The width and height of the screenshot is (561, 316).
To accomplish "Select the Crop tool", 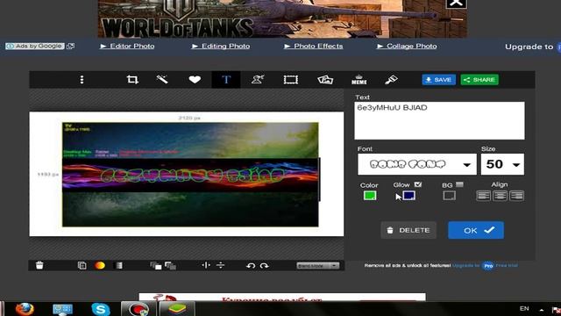I will 132,80.
